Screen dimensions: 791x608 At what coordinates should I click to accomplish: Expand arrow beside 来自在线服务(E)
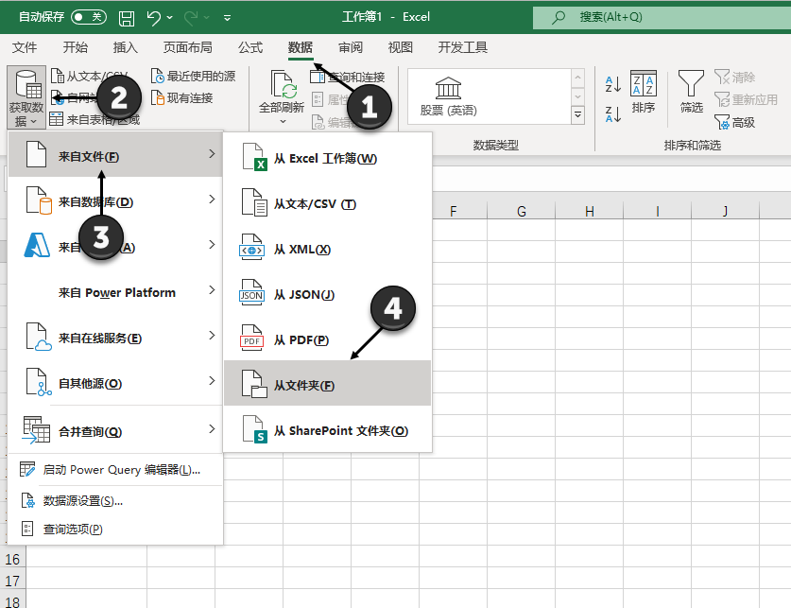click(212, 336)
